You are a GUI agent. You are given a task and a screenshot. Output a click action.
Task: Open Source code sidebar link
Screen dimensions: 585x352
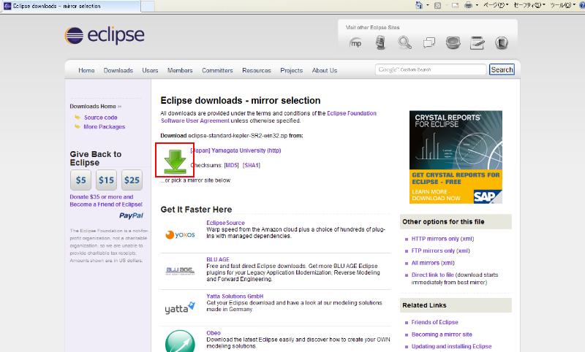100,118
